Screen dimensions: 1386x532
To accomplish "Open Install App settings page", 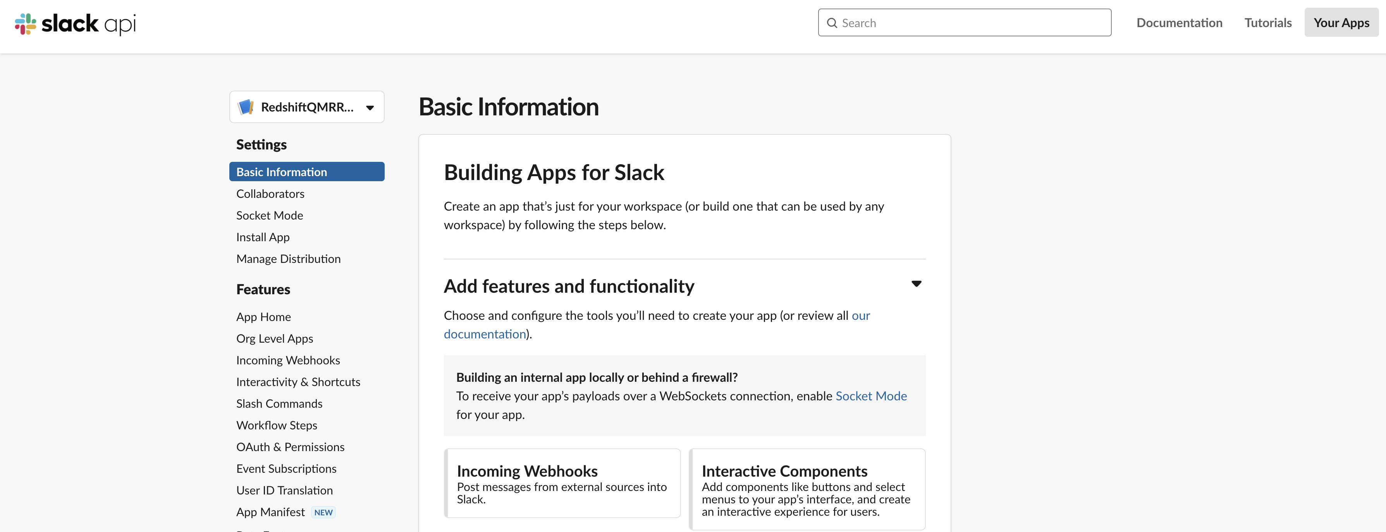I will [263, 237].
